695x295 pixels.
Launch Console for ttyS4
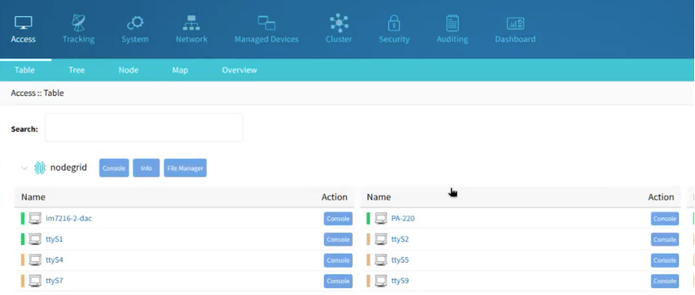(x=338, y=260)
